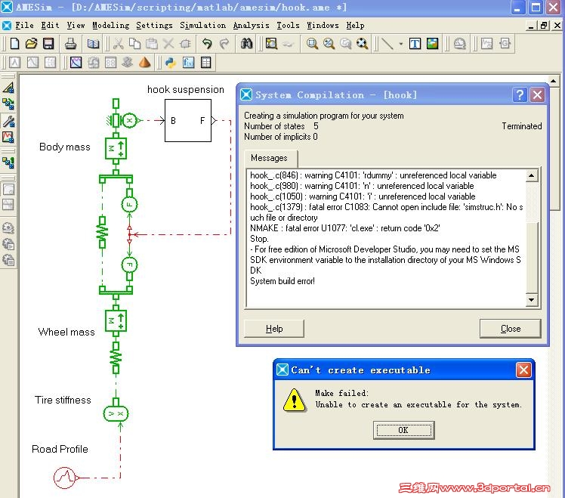Open the library book icon
565x498 pixels.
point(94,44)
